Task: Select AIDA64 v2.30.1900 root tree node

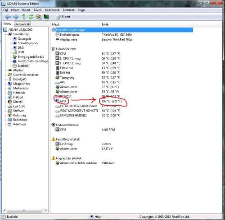Action: [x=20, y=30]
